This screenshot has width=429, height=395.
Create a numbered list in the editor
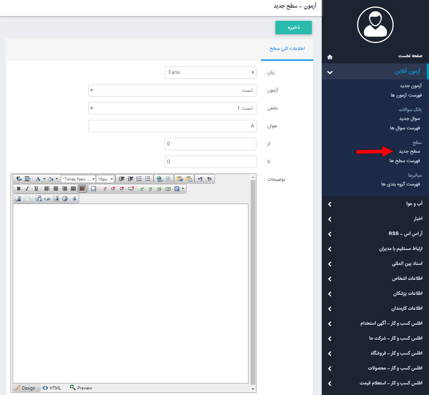[x=139, y=179]
